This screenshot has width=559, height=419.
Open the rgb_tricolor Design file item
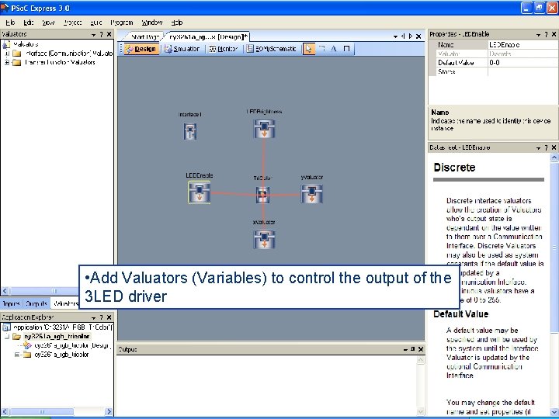tap(71, 345)
